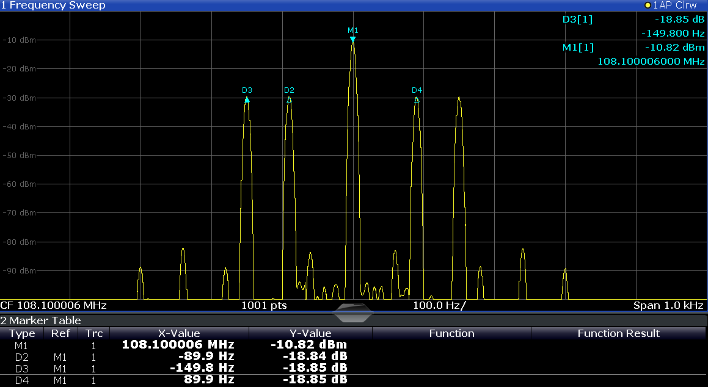Click the yellow trace dot beside 1AP Clrw
708x387 pixels.
coord(648,5)
